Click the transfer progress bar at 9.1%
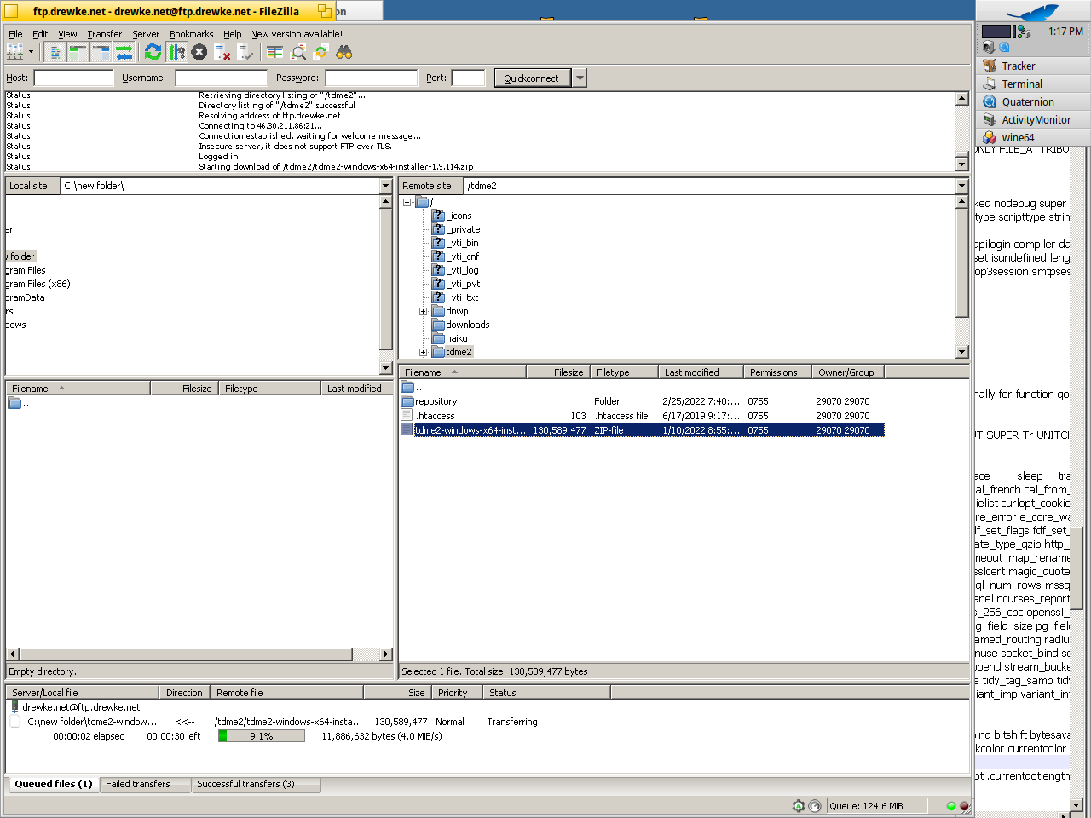The width and height of the screenshot is (1091, 818). pos(262,736)
